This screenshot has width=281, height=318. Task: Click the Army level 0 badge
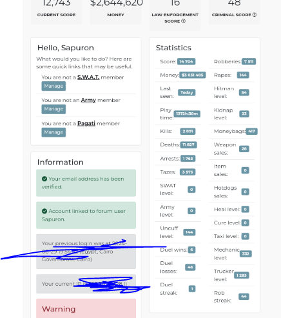click(x=191, y=211)
